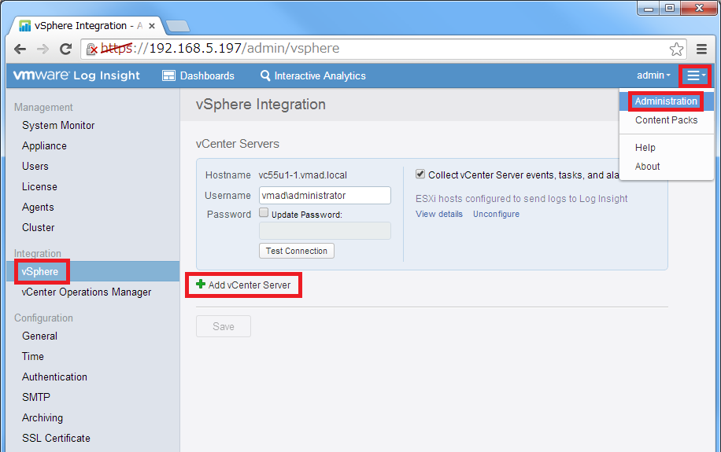The image size is (721, 452).
Task: Click the disabled password input field
Action: tap(325, 230)
